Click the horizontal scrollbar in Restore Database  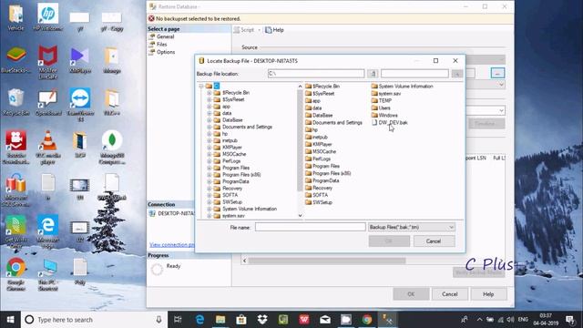point(327,261)
